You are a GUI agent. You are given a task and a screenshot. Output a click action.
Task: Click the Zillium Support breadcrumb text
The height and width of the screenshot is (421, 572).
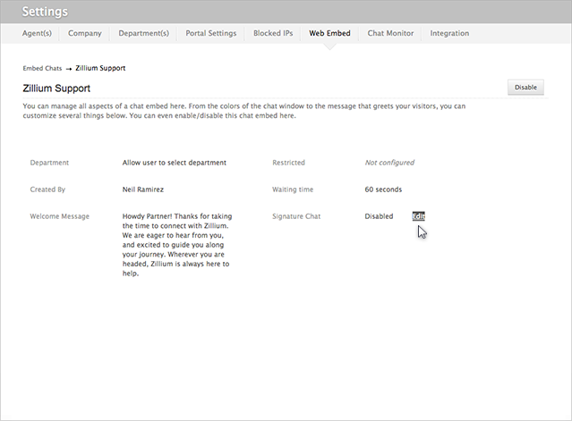[100, 68]
